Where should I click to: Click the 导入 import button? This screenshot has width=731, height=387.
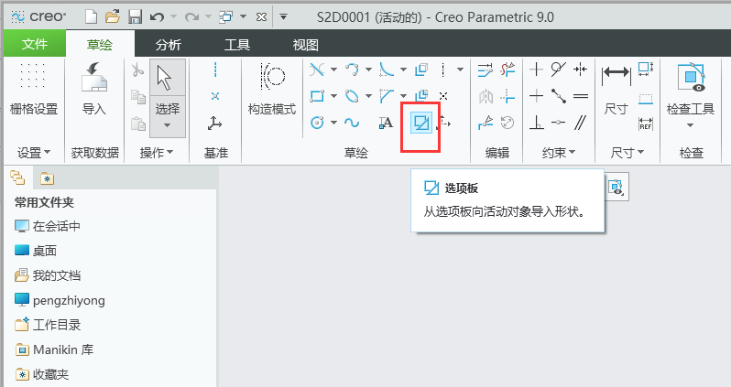94,89
